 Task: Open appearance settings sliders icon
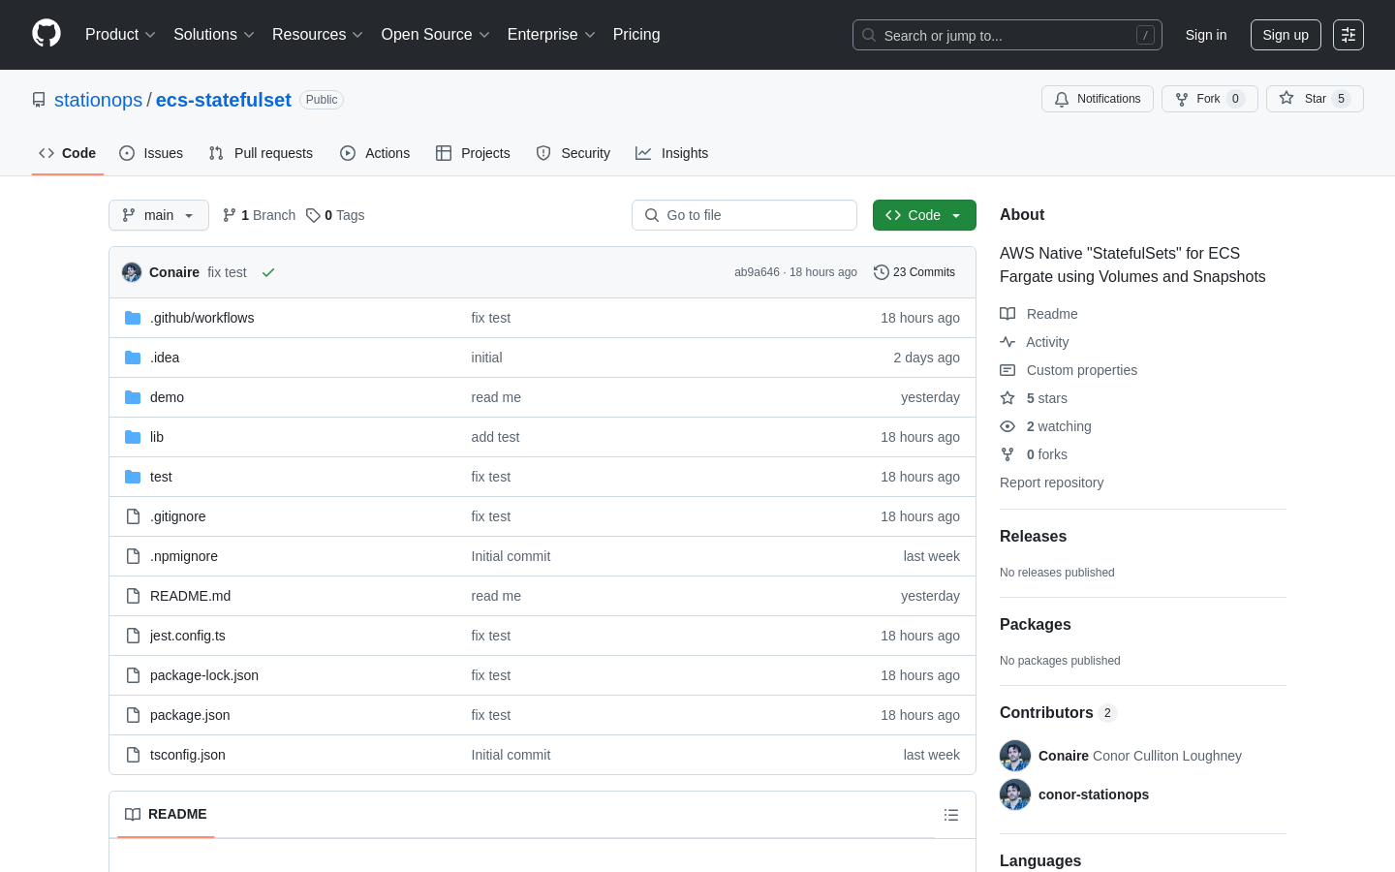click(x=1348, y=35)
